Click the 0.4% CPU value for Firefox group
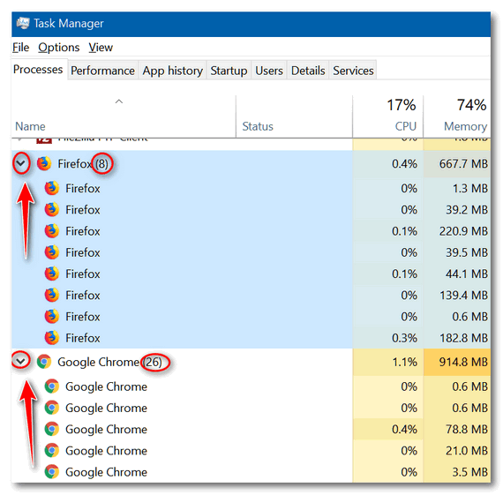The width and height of the screenshot is (503, 495). tap(404, 164)
